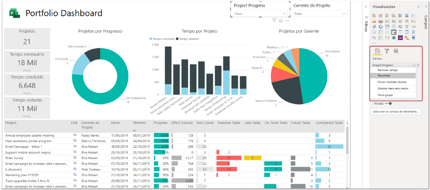
Task: Click the table's vertical scrollbar
Action: [347, 140]
